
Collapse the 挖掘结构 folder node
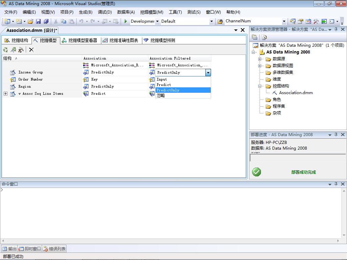260,86
